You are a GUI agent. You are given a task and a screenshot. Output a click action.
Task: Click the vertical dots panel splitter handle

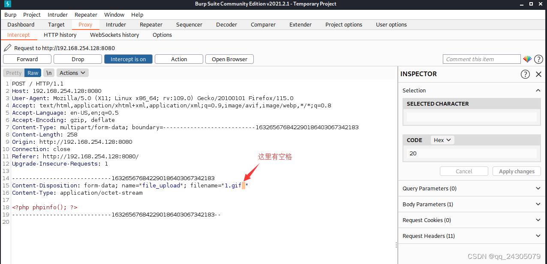pyautogui.click(x=396, y=245)
